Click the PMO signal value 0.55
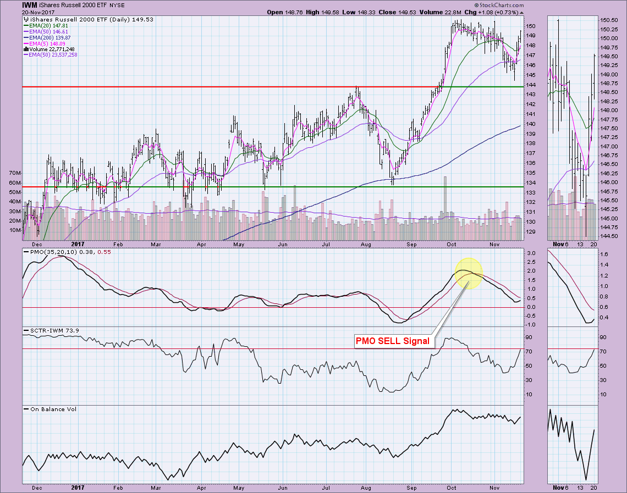 [105, 252]
